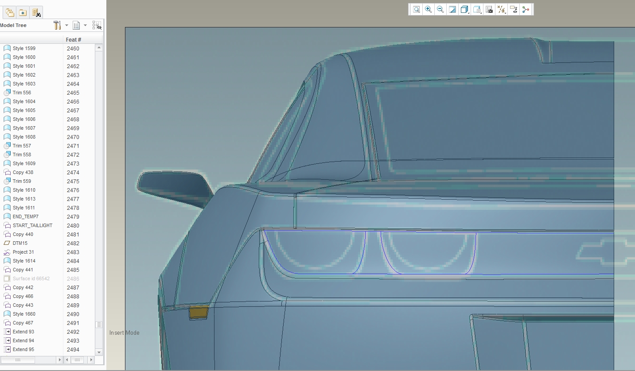The height and width of the screenshot is (371, 635).
Task: Open the View Manager camera icon
Action: [489, 9]
